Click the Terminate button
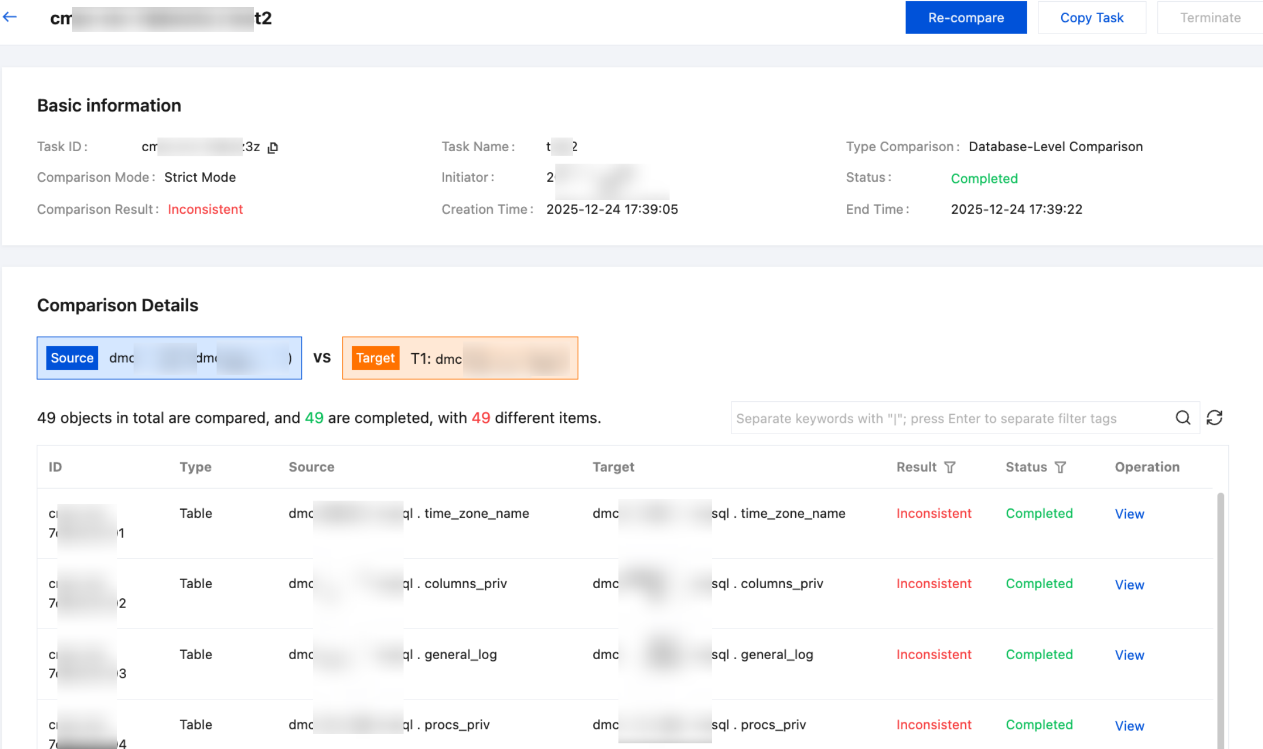 pyautogui.click(x=1210, y=18)
